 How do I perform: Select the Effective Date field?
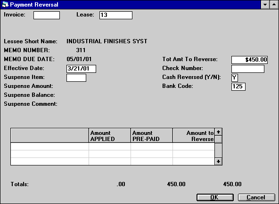[82, 69]
